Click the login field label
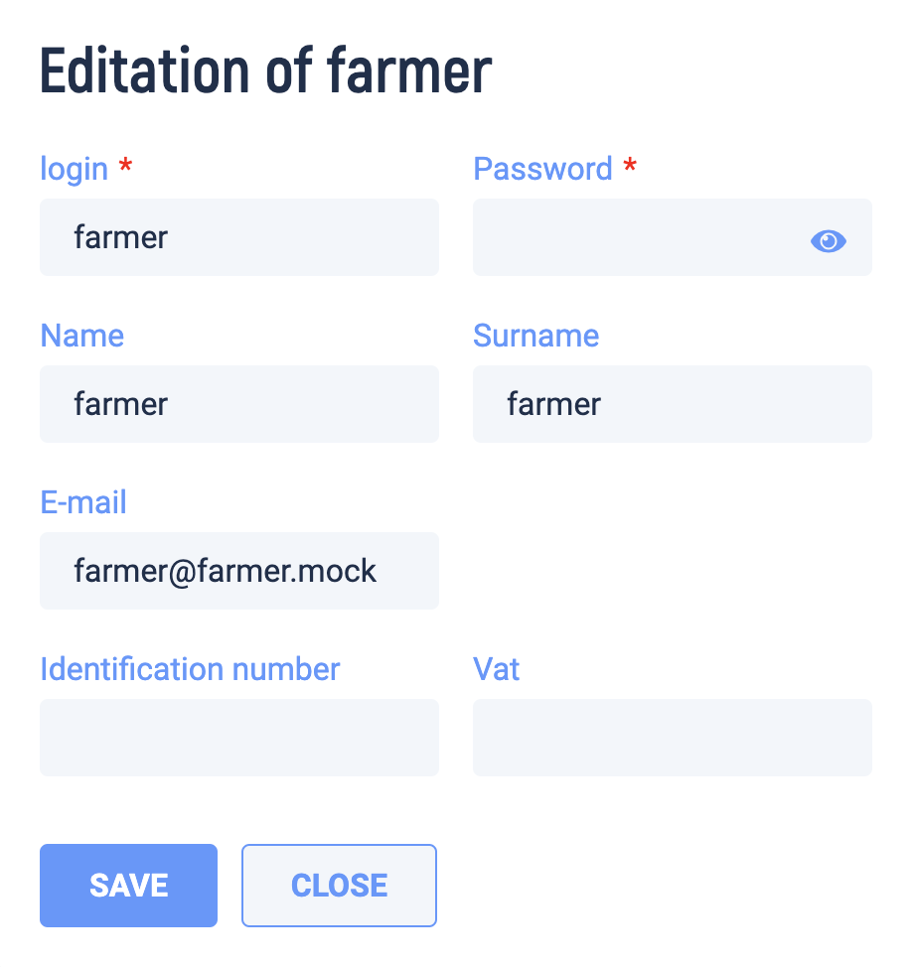 click(x=75, y=169)
